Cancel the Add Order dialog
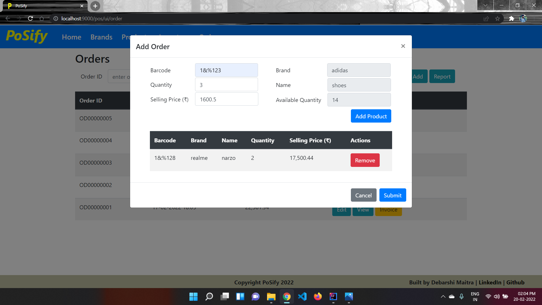The height and width of the screenshot is (305, 542). click(363, 195)
